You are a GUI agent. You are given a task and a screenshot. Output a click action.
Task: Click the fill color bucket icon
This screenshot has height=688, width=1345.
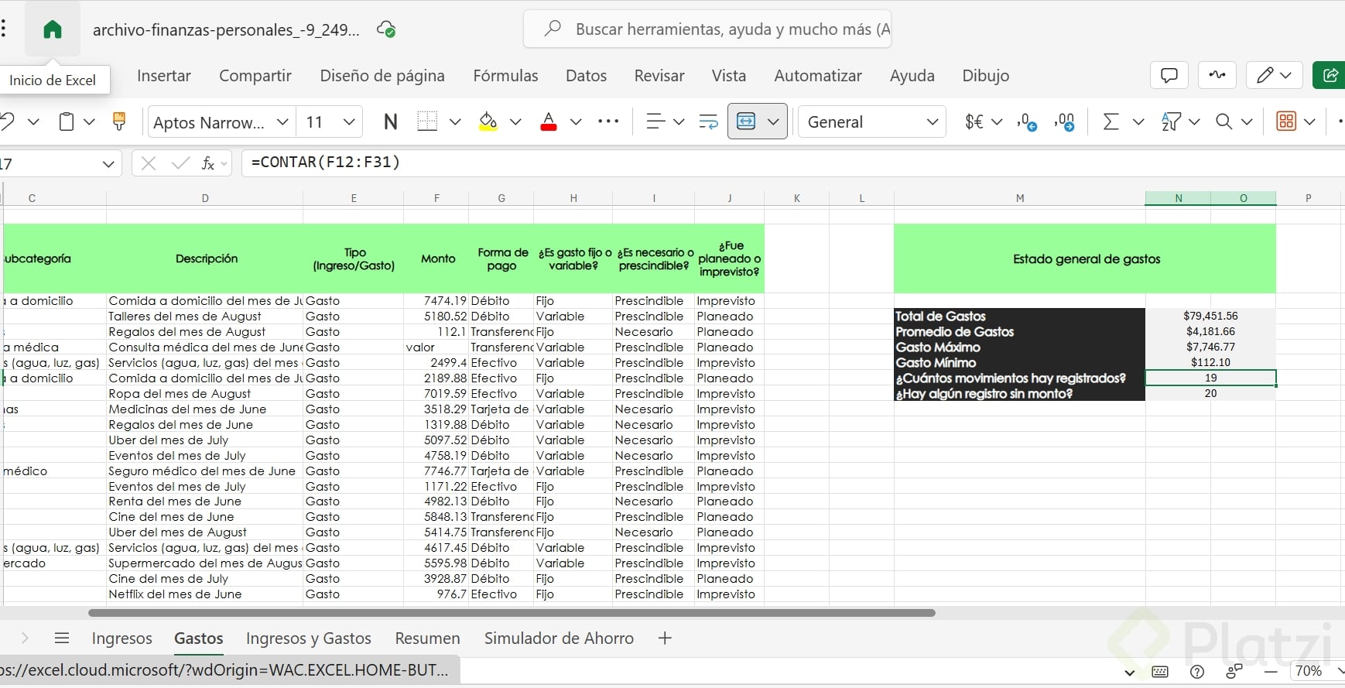(488, 122)
